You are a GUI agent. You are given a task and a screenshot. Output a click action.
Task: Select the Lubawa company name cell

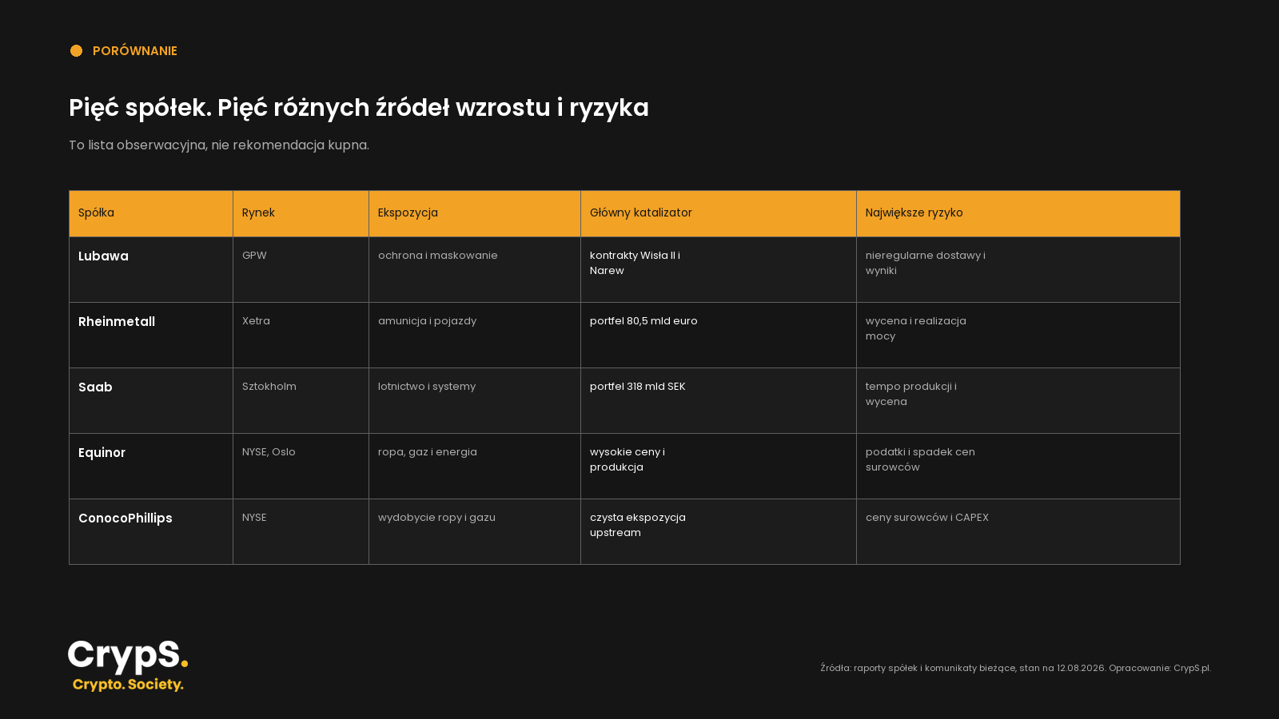(151, 270)
